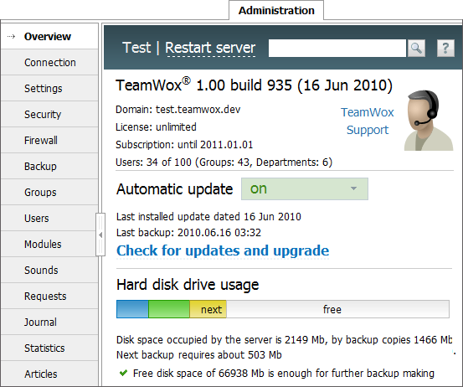Open the Firewall section

point(49,141)
